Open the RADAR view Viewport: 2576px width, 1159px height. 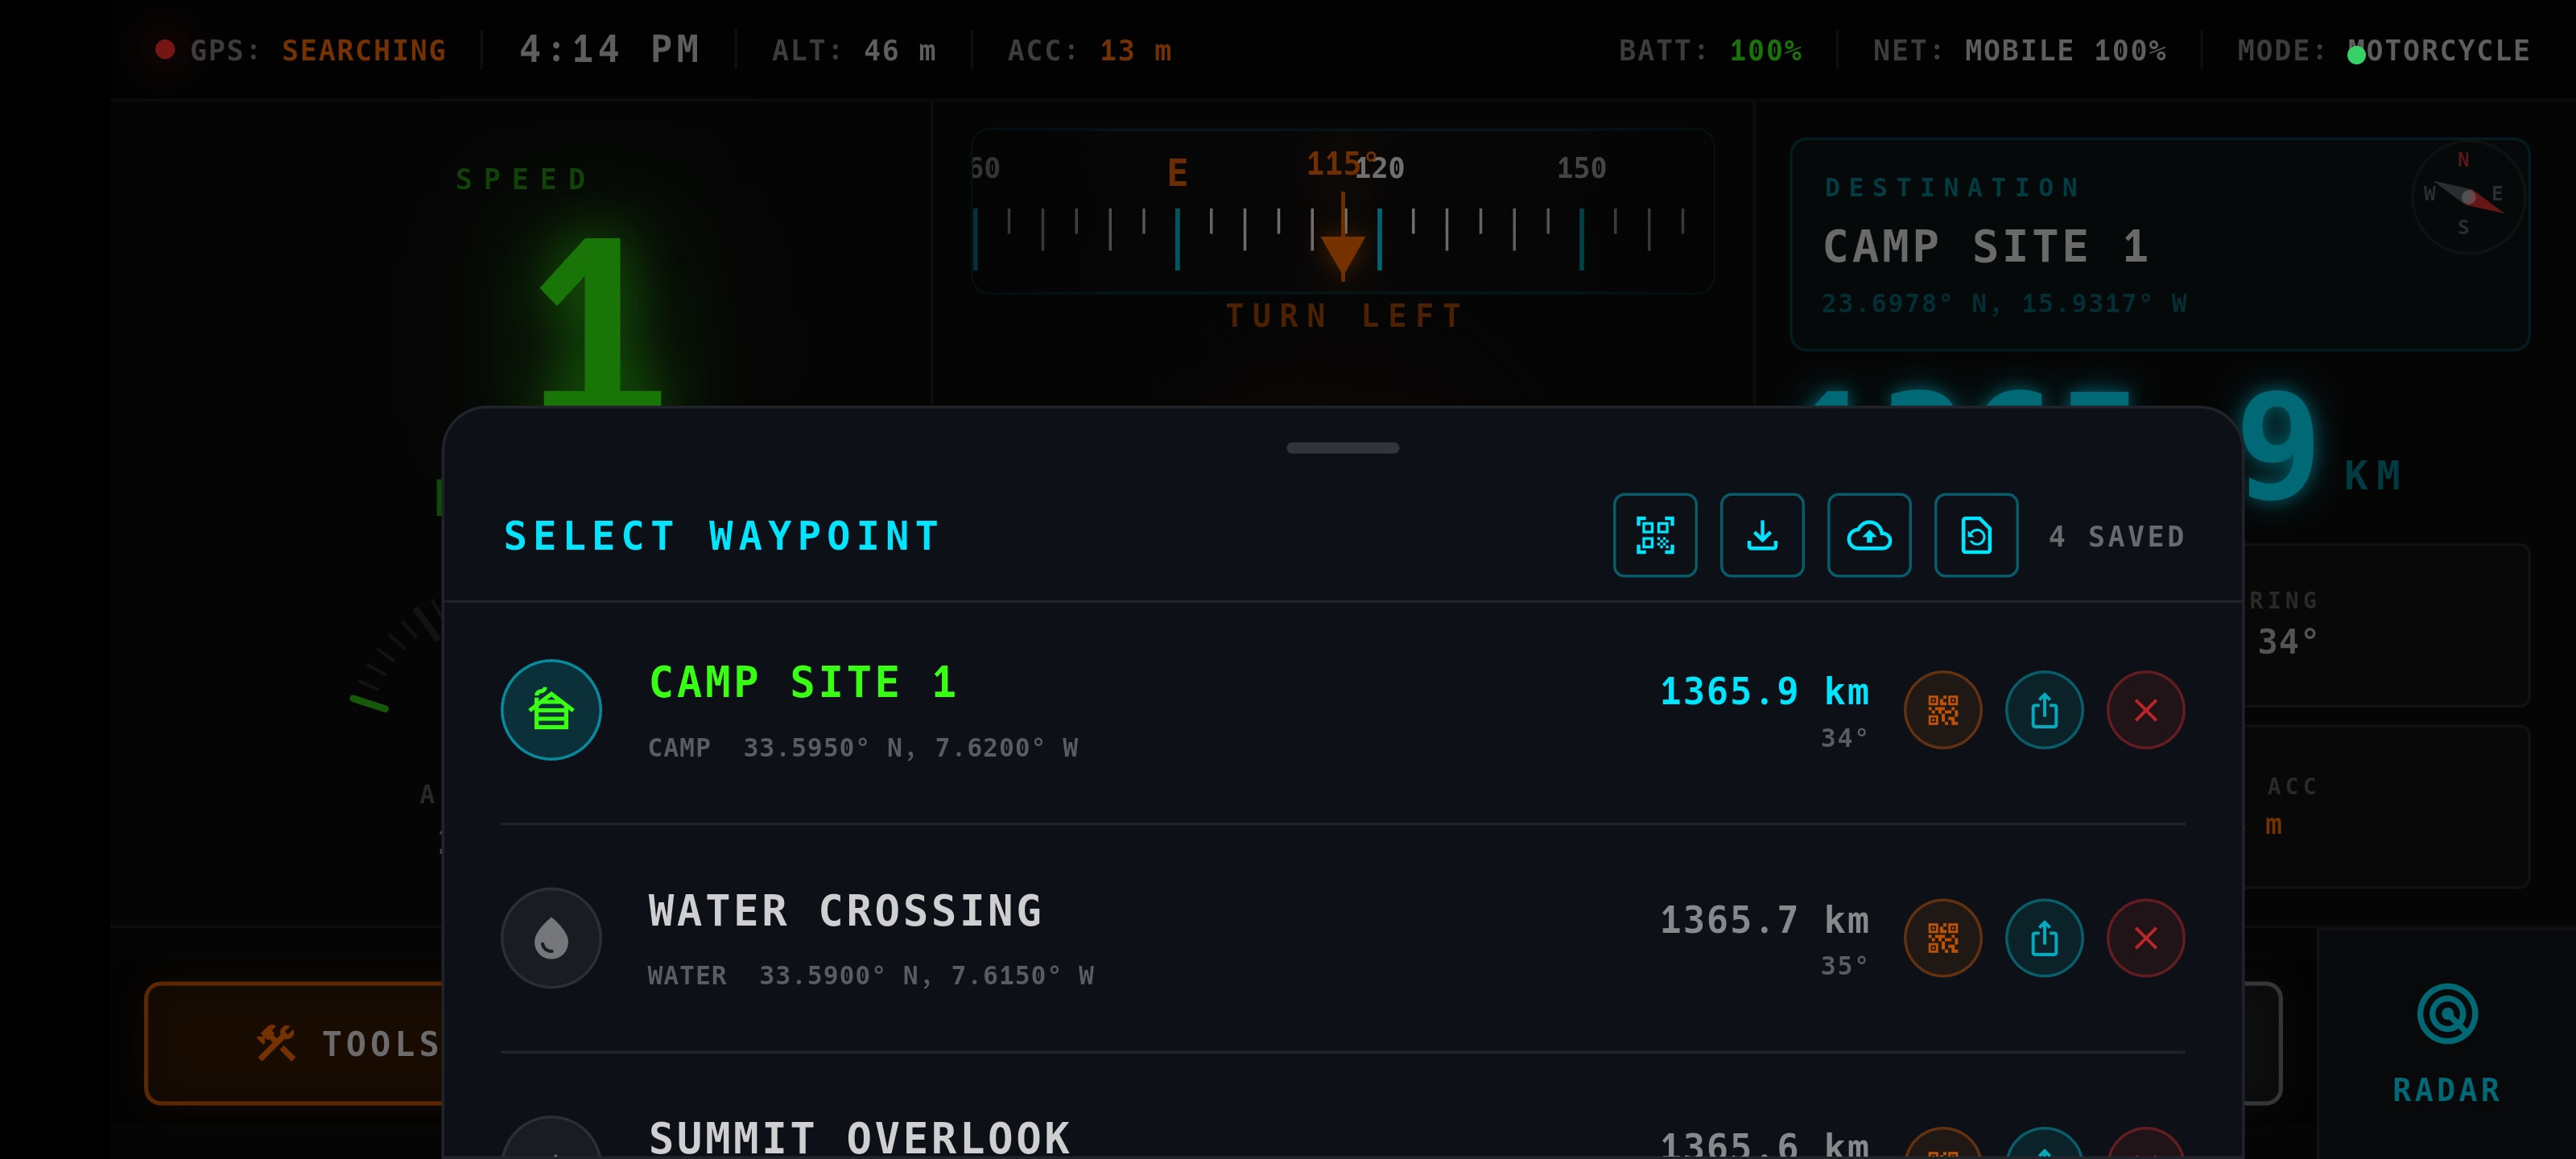(x=2446, y=1043)
